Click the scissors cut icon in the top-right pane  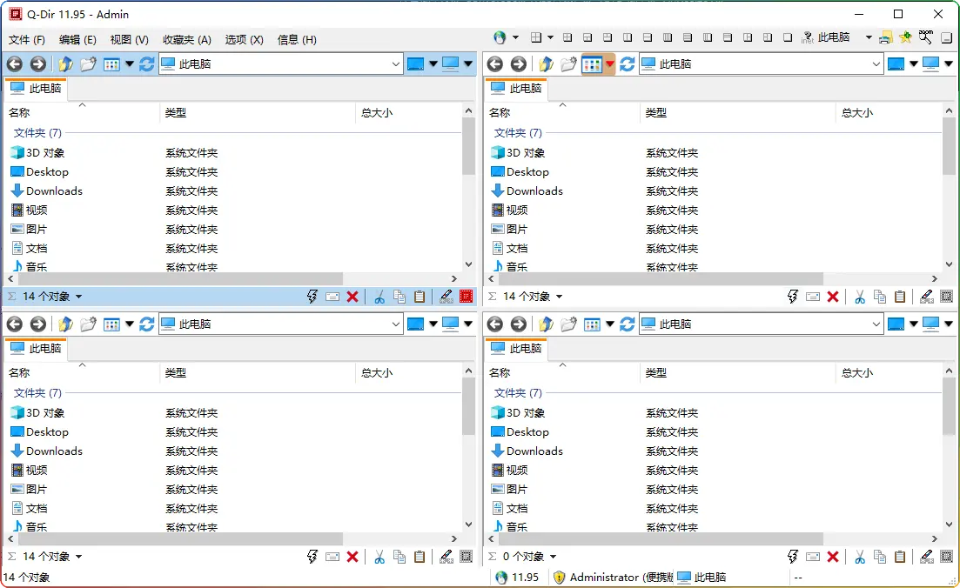coord(859,297)
